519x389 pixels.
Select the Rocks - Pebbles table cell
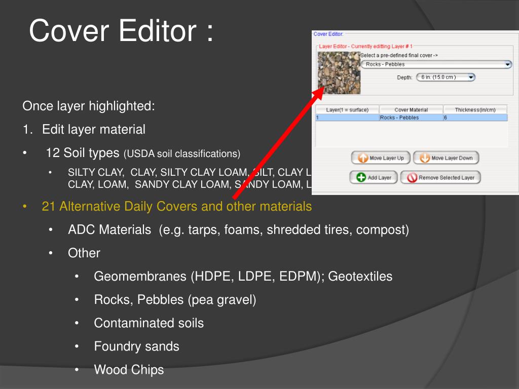[x=411, y=118]
